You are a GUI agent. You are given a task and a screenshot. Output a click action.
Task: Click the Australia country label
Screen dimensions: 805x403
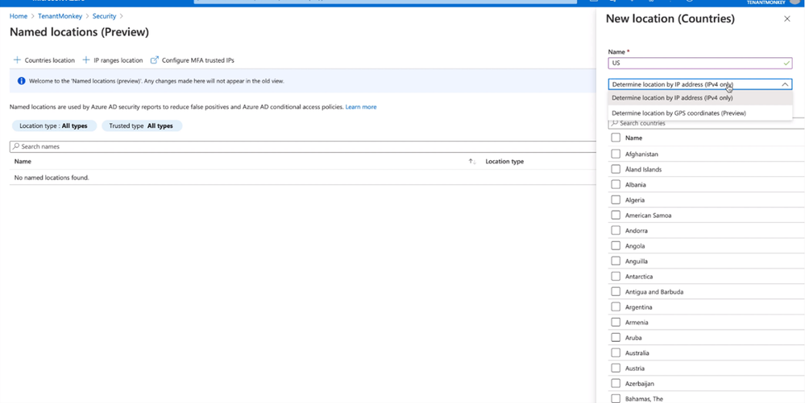(637, 353)
